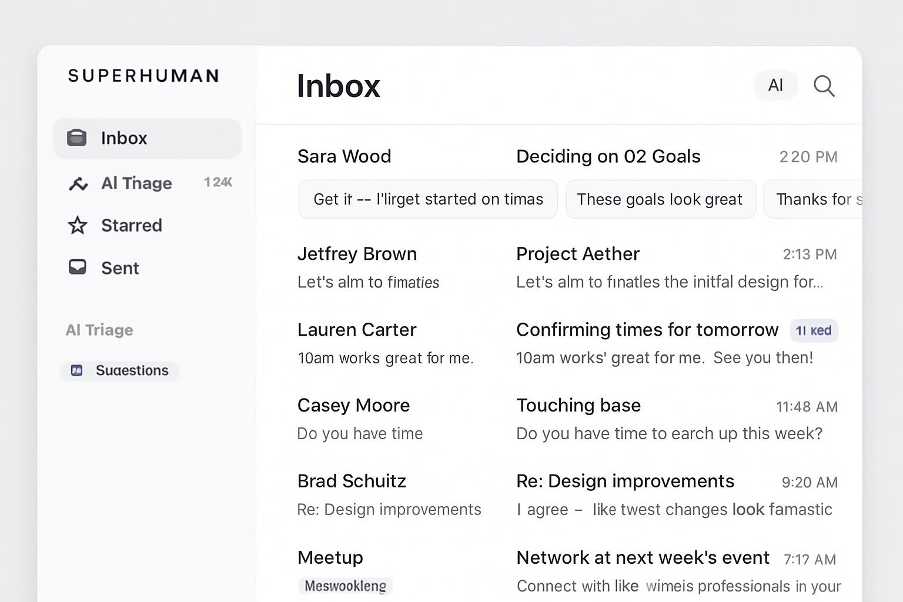Choose reply chip 'Get it -- I'llrget started'
The height and width of the screenshot is (602, 903).
(x=428, y=199)
